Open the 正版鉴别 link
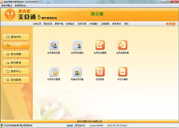Screen dimensions: 179x128 (105, 24)
